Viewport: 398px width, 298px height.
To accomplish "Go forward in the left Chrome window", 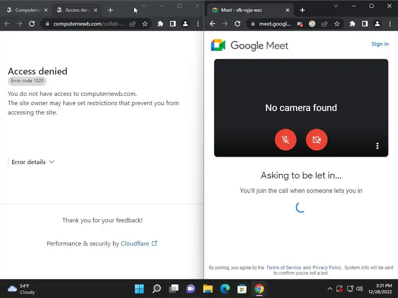I will click(x=19, y=24).
